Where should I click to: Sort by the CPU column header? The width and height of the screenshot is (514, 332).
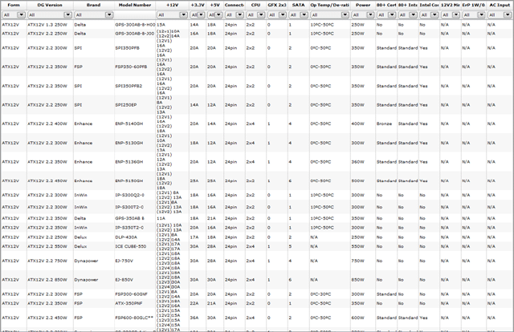(255, 5)
